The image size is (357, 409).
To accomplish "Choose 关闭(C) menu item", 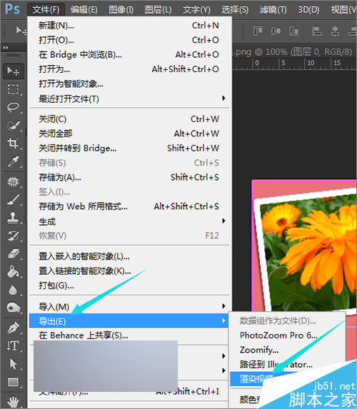I will (x=129, y=119).
